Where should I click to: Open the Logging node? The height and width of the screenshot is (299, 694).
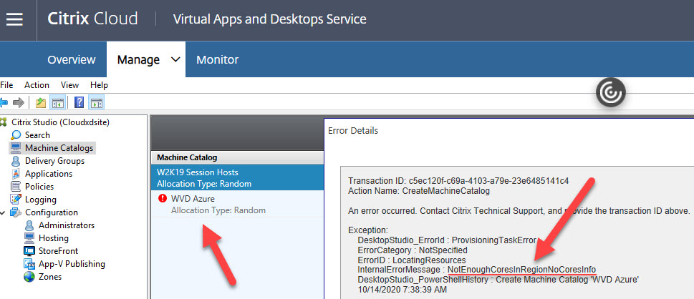pos(41,199)
